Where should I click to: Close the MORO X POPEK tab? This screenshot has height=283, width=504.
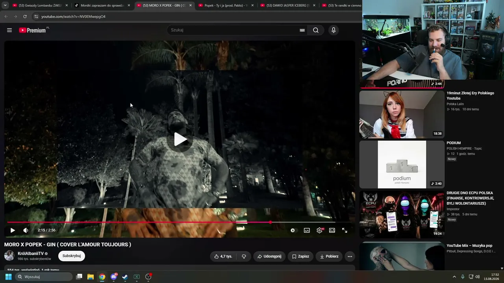point(191,6)
